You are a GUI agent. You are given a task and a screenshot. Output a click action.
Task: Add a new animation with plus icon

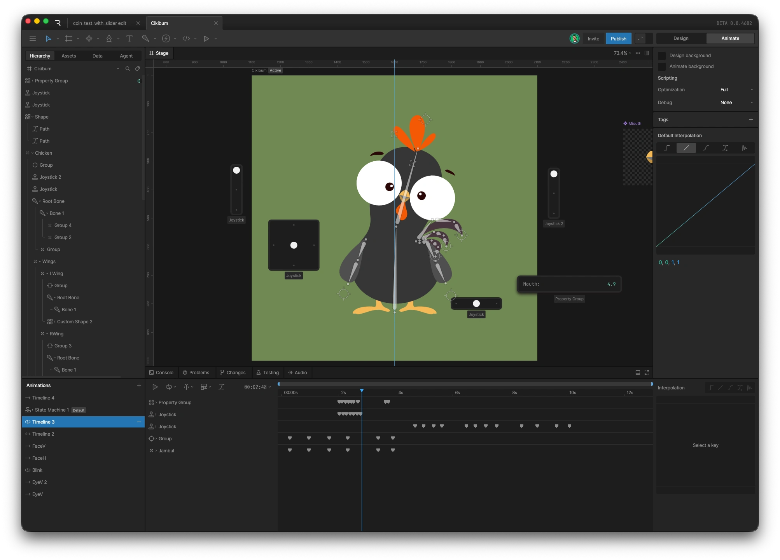[x=139, y=385]
